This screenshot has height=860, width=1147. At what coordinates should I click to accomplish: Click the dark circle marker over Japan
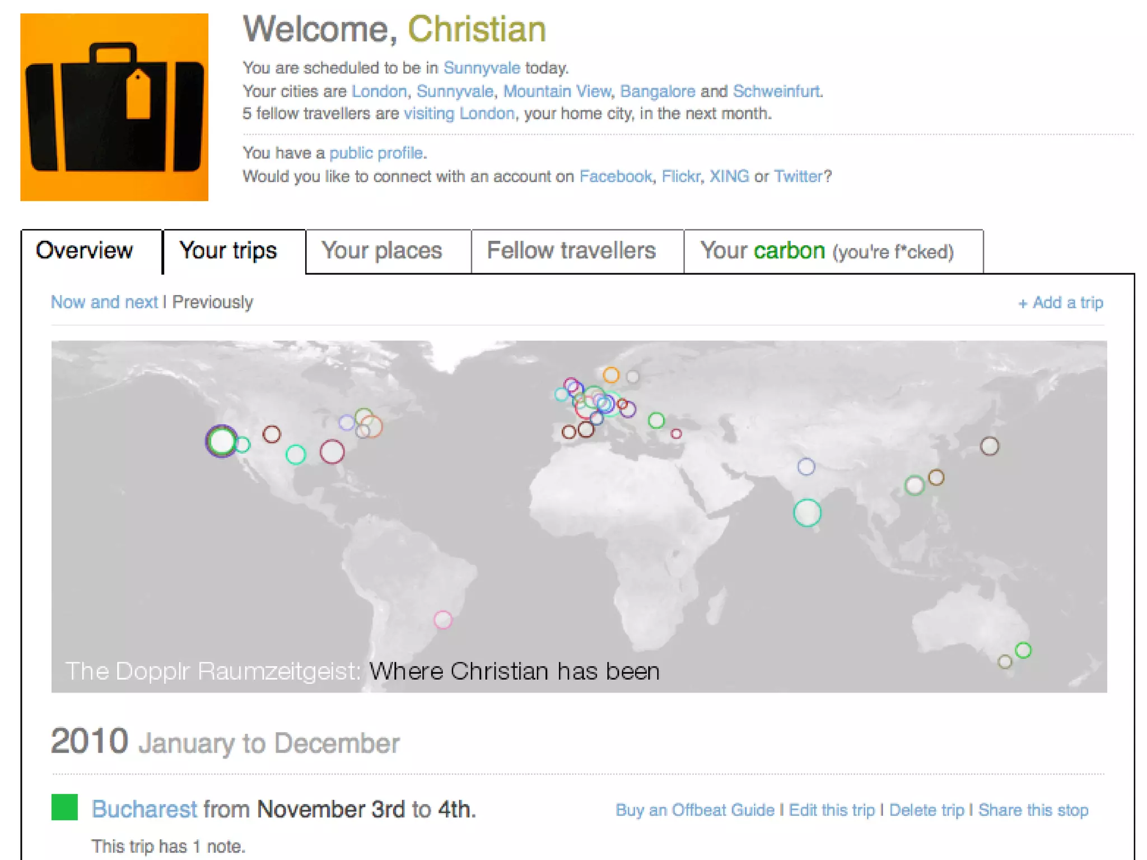pos(990,446)
